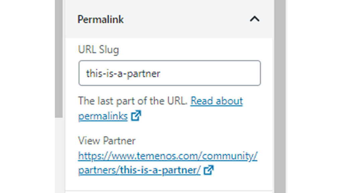343x193 pixels.
Task: Click the right-side gray scrollbar strip
Action: tap(280, 101)
